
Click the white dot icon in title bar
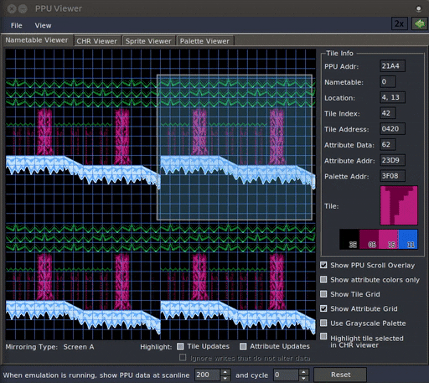418,9
